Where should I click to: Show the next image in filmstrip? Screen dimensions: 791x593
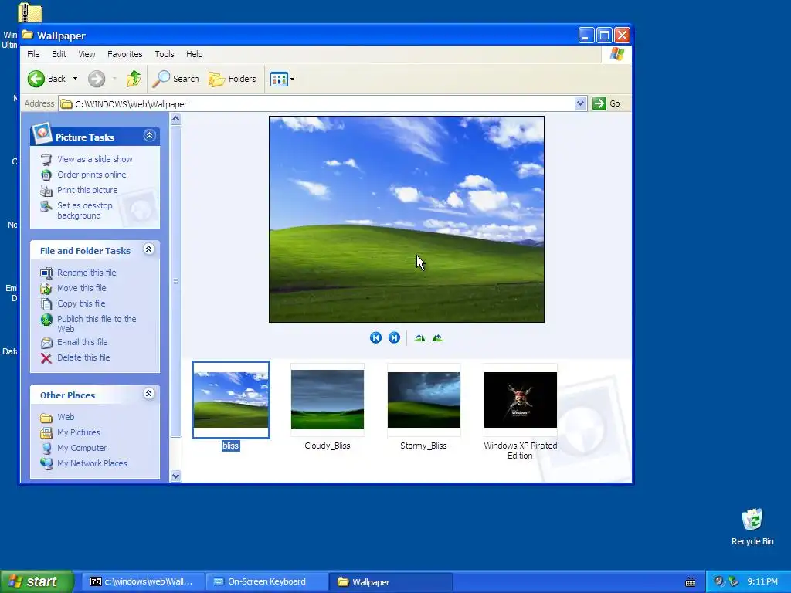tap(394, 338)
